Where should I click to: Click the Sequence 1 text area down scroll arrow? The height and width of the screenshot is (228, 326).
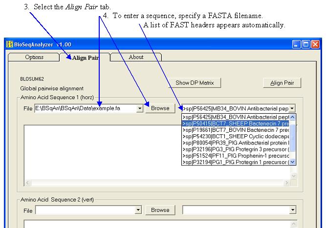pyautogui.click(x=293, y=176)
